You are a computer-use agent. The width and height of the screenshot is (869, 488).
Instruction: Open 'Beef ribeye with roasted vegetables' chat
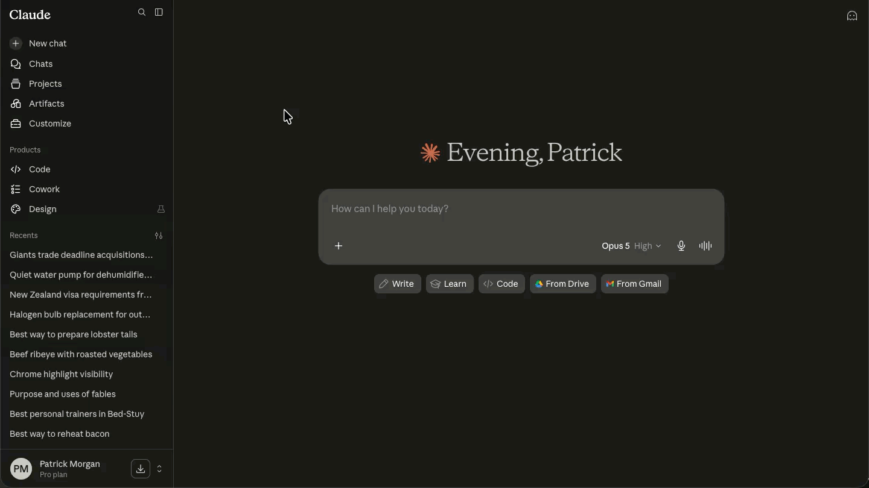coord(87,354)
